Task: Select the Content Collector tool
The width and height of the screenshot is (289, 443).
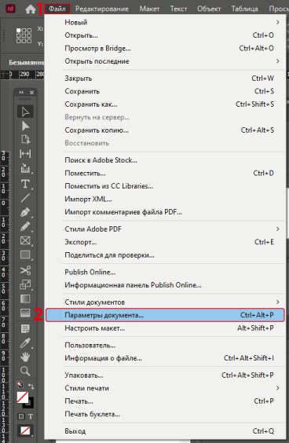Action: [25, 168]
